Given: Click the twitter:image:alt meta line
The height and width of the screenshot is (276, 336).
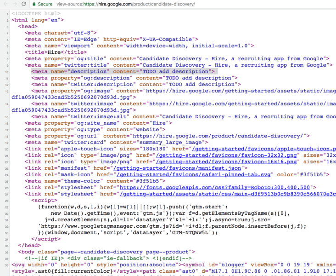Looking at the screenshot, I should click(184, 117).
